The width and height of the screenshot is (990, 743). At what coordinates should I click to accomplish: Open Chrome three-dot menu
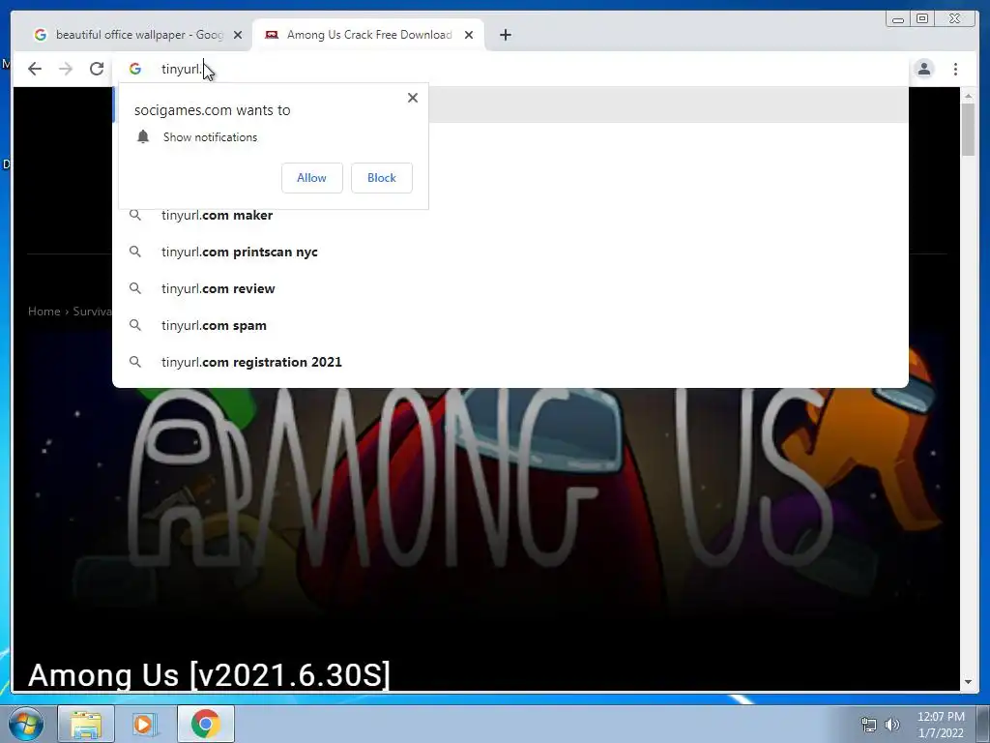point(956,69)
